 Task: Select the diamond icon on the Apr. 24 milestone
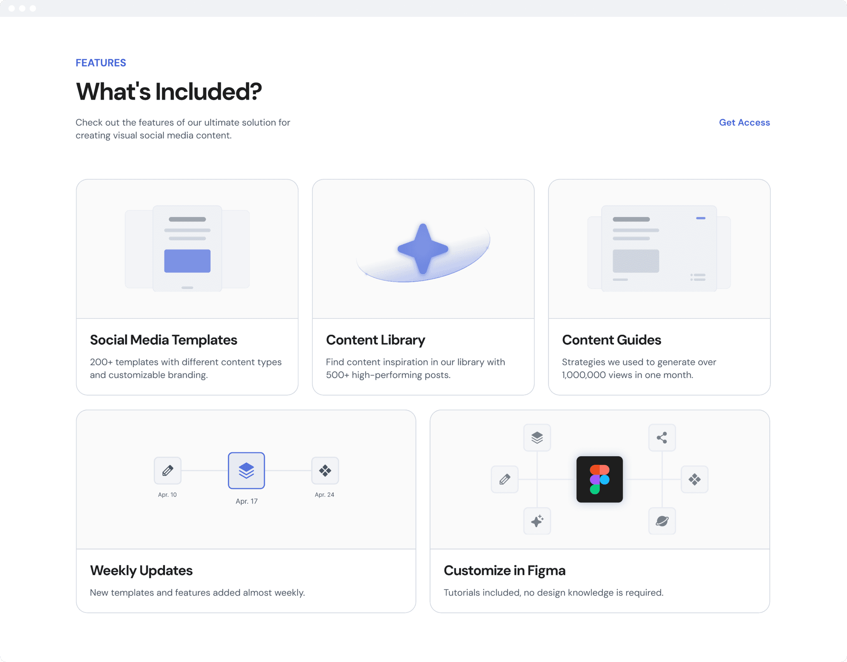pos(325,471)
